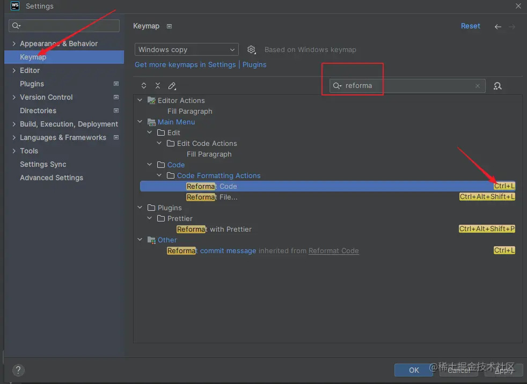Click the Code Formatting Actions folder icon
Image resolution: width=527 pixels, height=384 pixels.
tap(171, 175)
